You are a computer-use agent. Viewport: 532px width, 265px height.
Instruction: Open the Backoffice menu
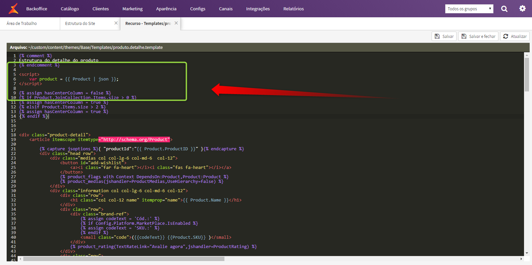[37, 9]
